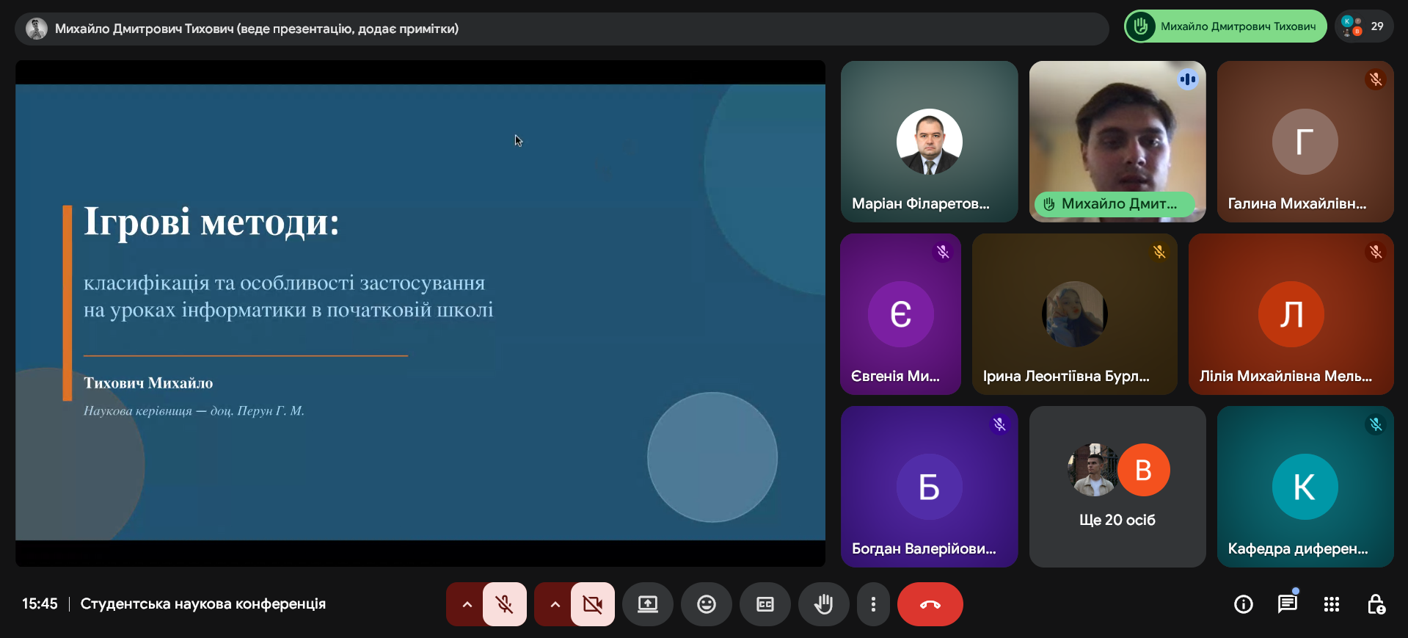Image resolution: width=1408 pixels, height=638 pixels.
Task: Click speaking indicator on Михайло's video tile
Action: pos(1188,79)
